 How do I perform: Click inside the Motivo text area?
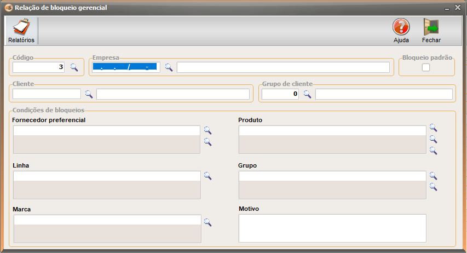coord(332,228)
